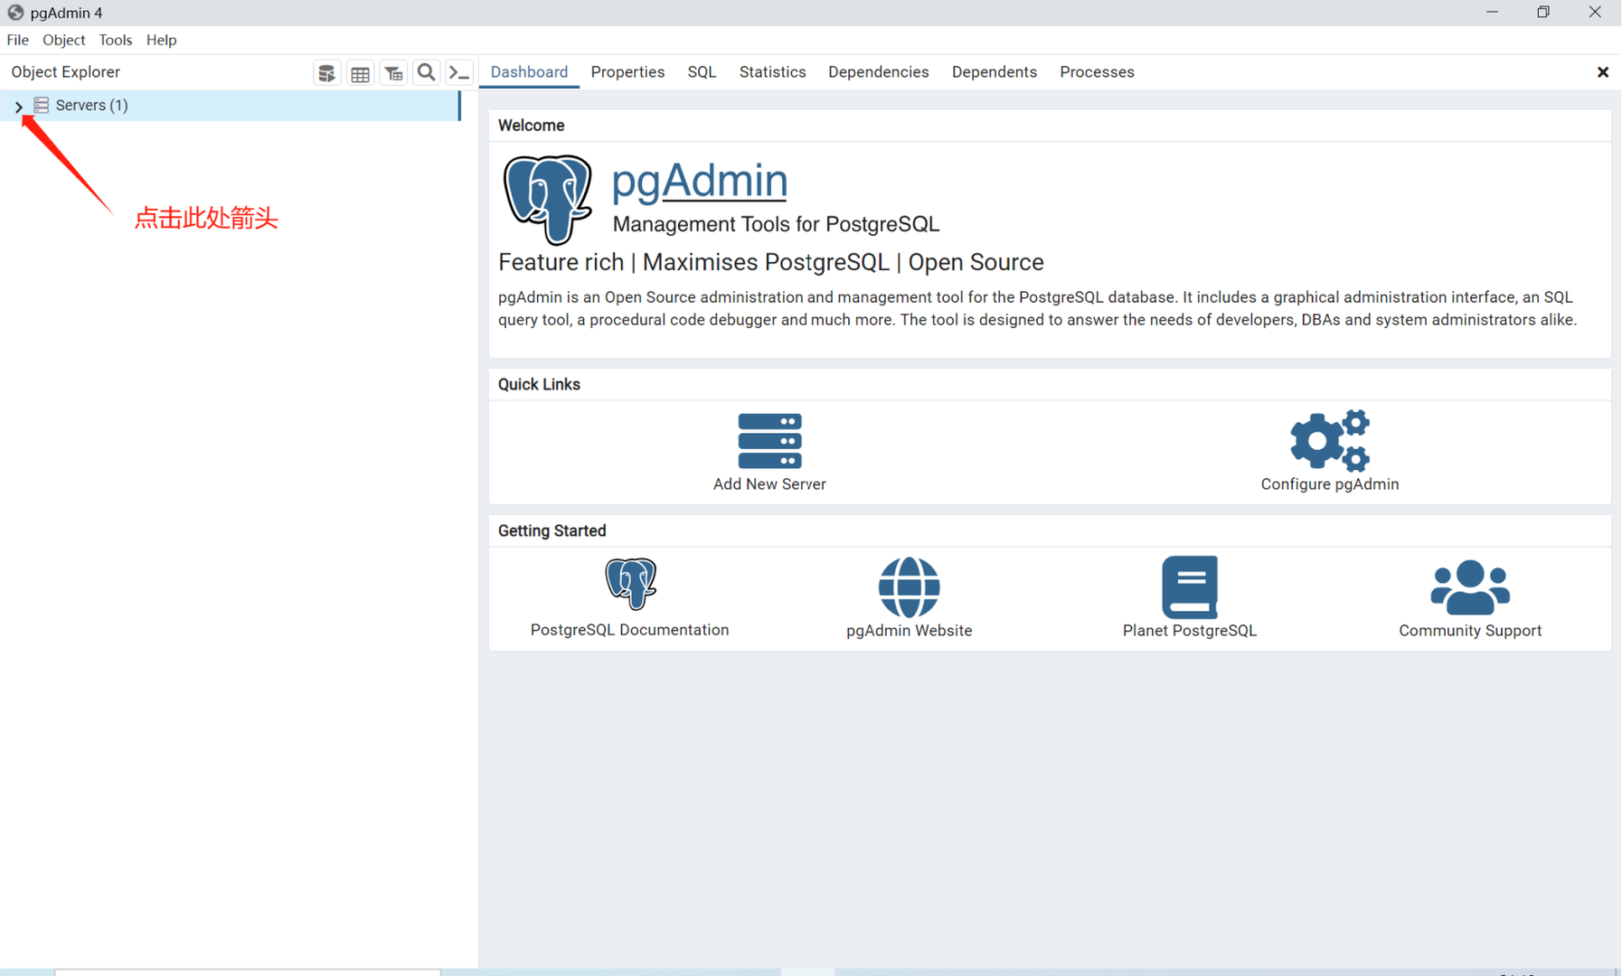
Task: Open the Tools menu
Action: point(115,40)
